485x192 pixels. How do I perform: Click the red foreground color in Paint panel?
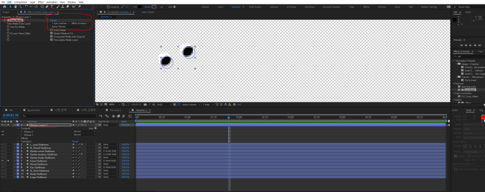(483, 117)
